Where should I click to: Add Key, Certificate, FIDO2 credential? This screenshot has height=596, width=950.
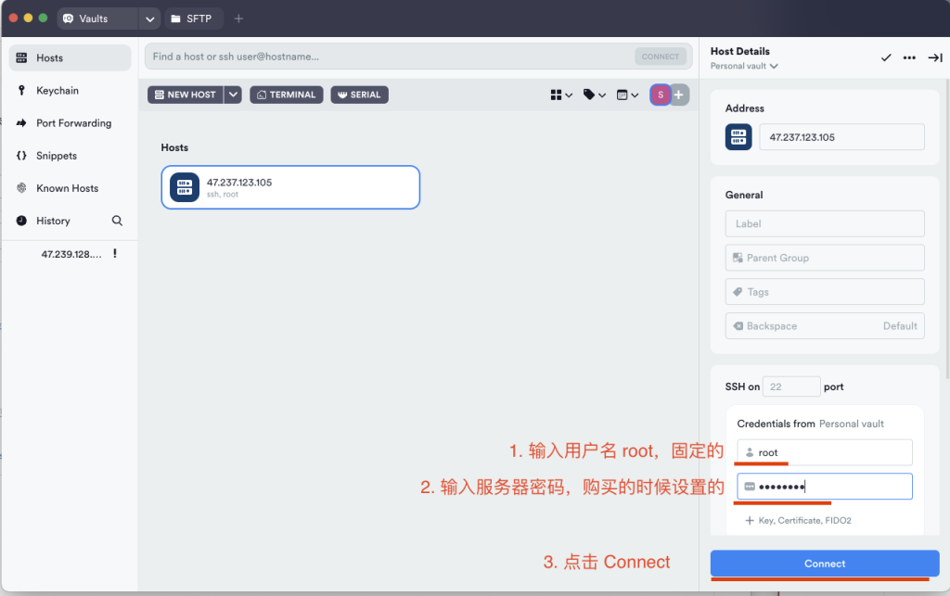(798, 520)
